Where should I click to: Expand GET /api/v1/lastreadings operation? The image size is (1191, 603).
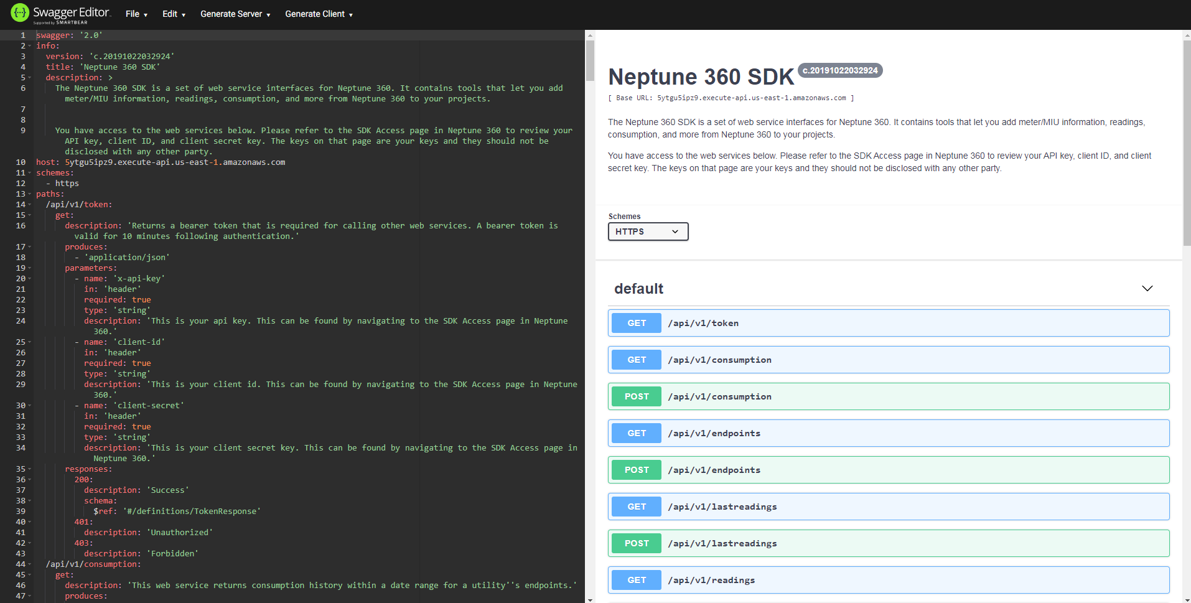pos(889,507)
